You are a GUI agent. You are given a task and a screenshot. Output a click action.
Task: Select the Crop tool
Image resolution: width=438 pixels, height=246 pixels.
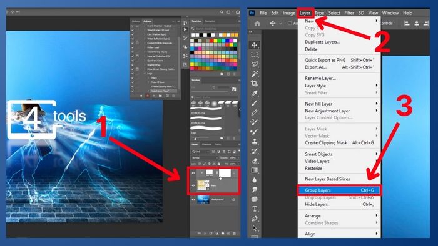[254, 83]
